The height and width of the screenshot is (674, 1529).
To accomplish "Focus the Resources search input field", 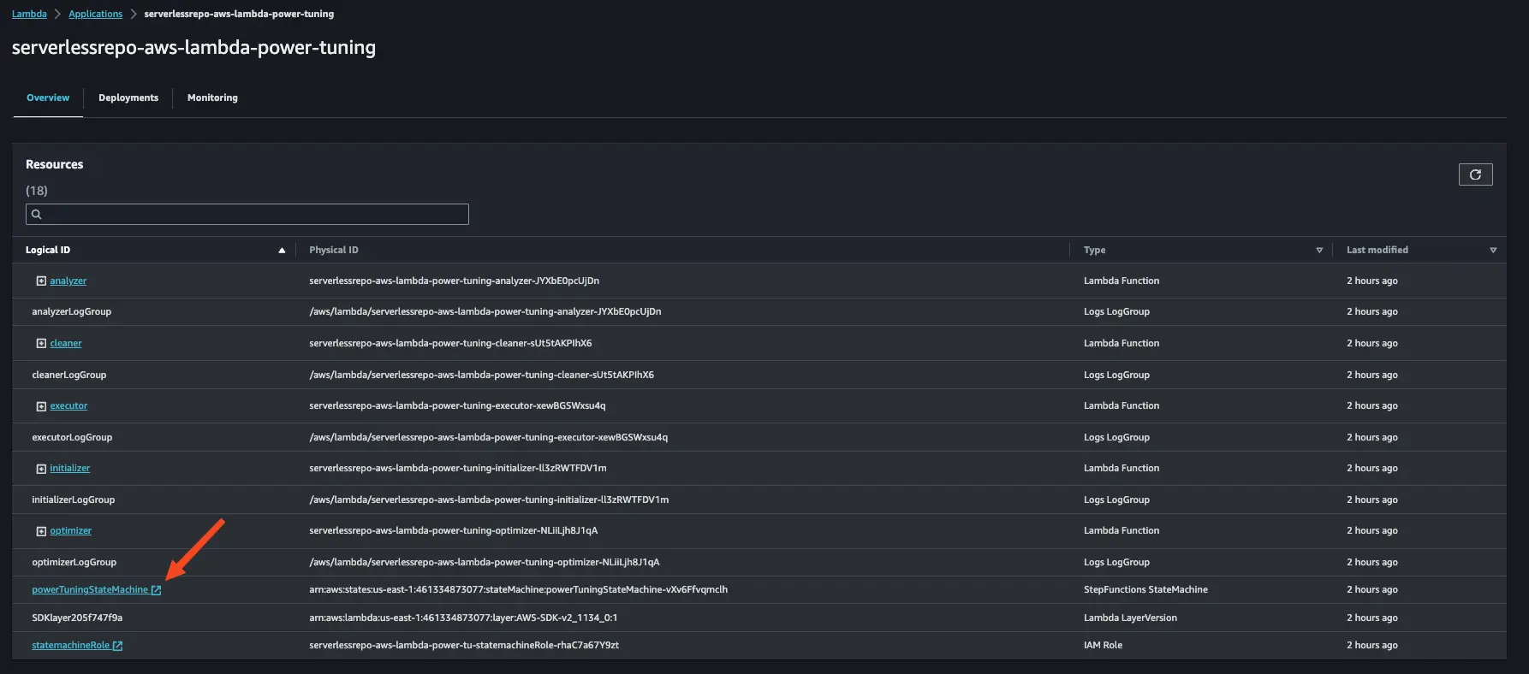I will 247,214.
